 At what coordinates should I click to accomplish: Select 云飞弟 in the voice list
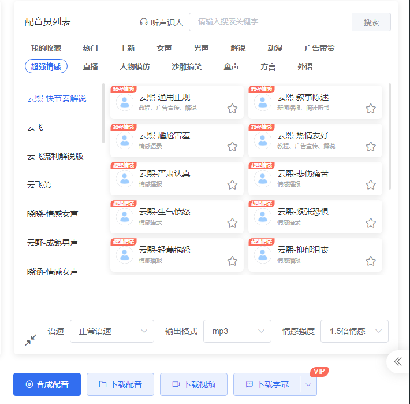click(x=39, y=185)
